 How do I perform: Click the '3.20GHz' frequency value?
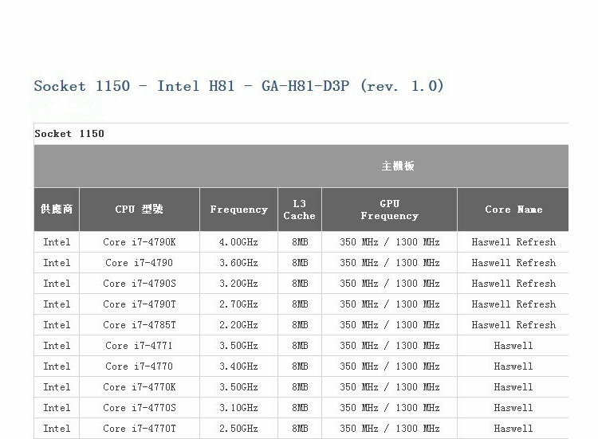[x=238, y=284]
